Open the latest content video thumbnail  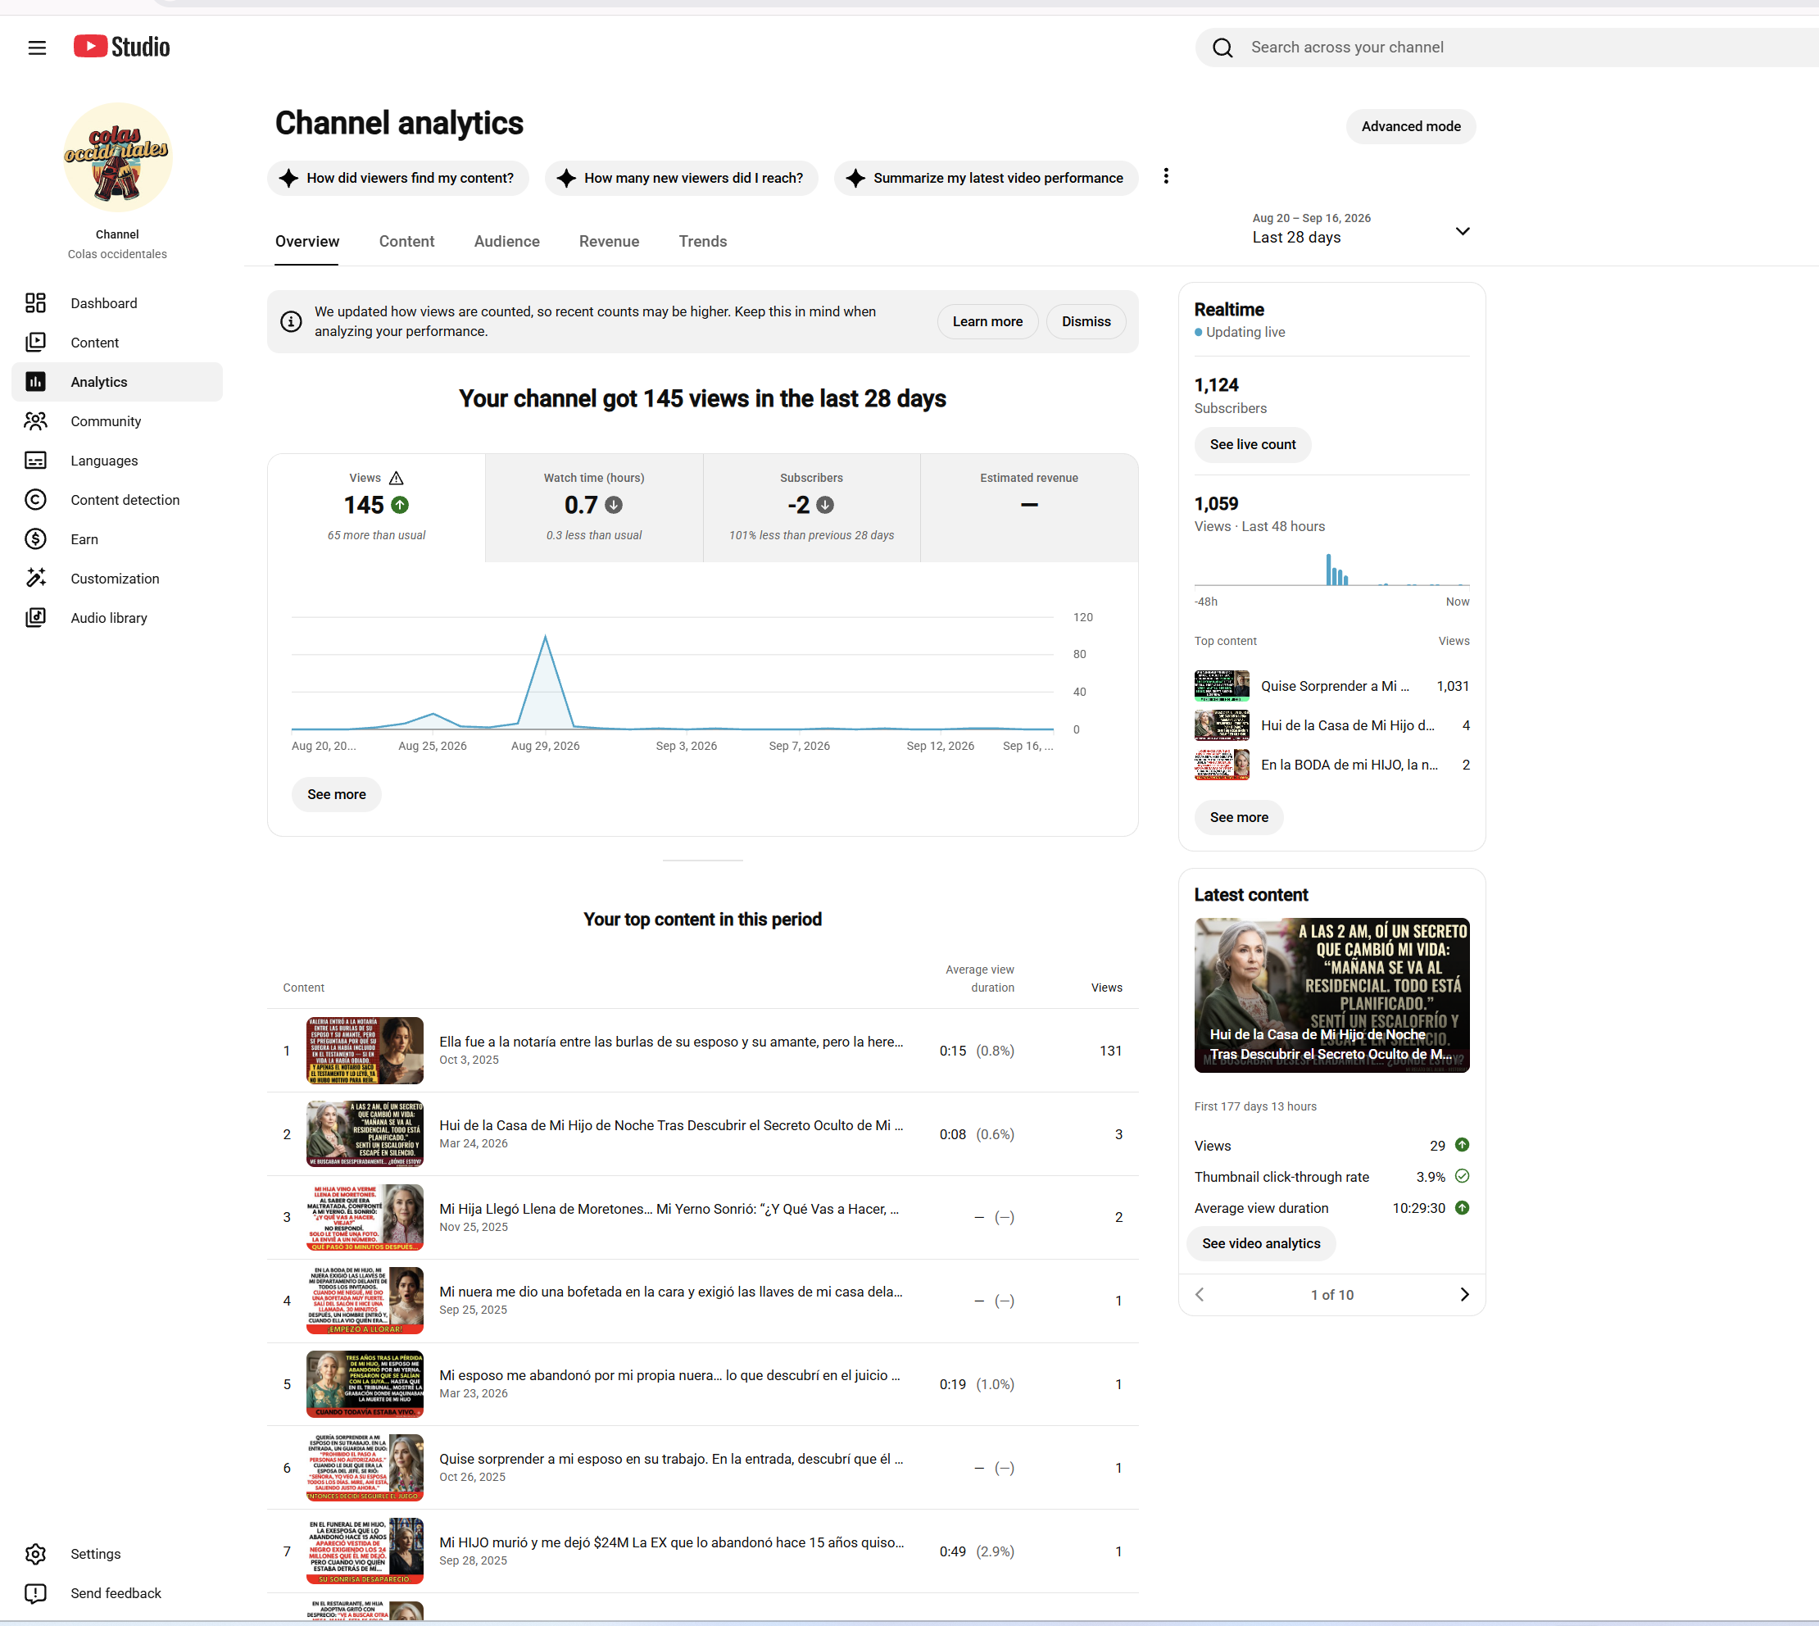[x=1331, y=995]
